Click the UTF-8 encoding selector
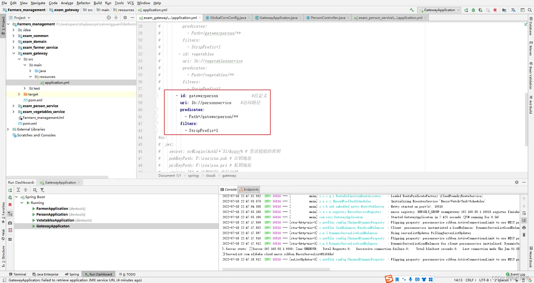This screenshot has height=283, width=534. pyautogui.click(x=485, y=280)
